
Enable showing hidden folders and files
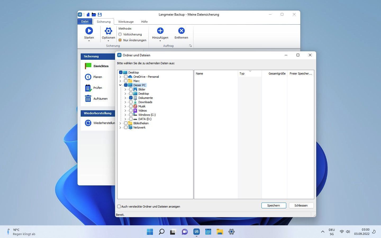tap(119, 207)
